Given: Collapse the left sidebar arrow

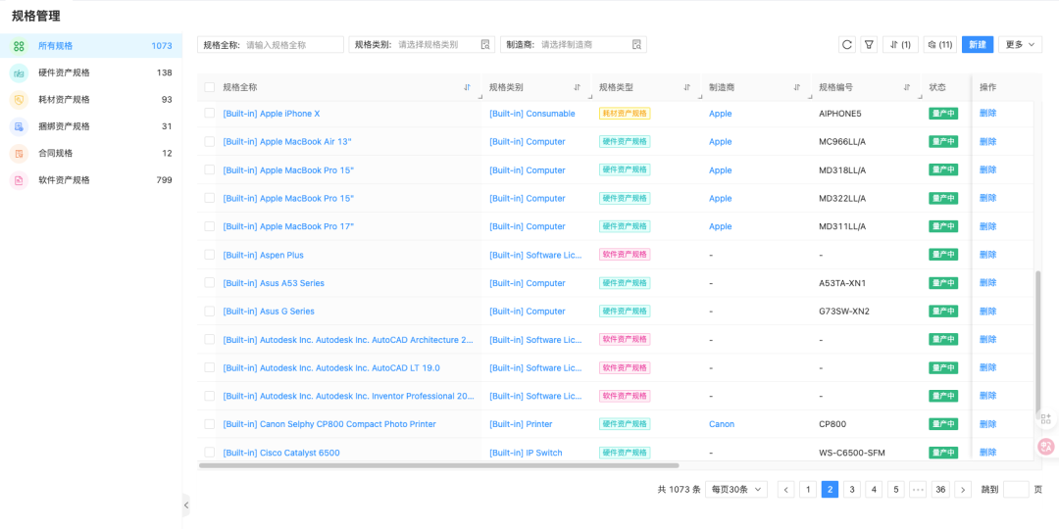Looking at the screenshot, I should tap(186, 505).
